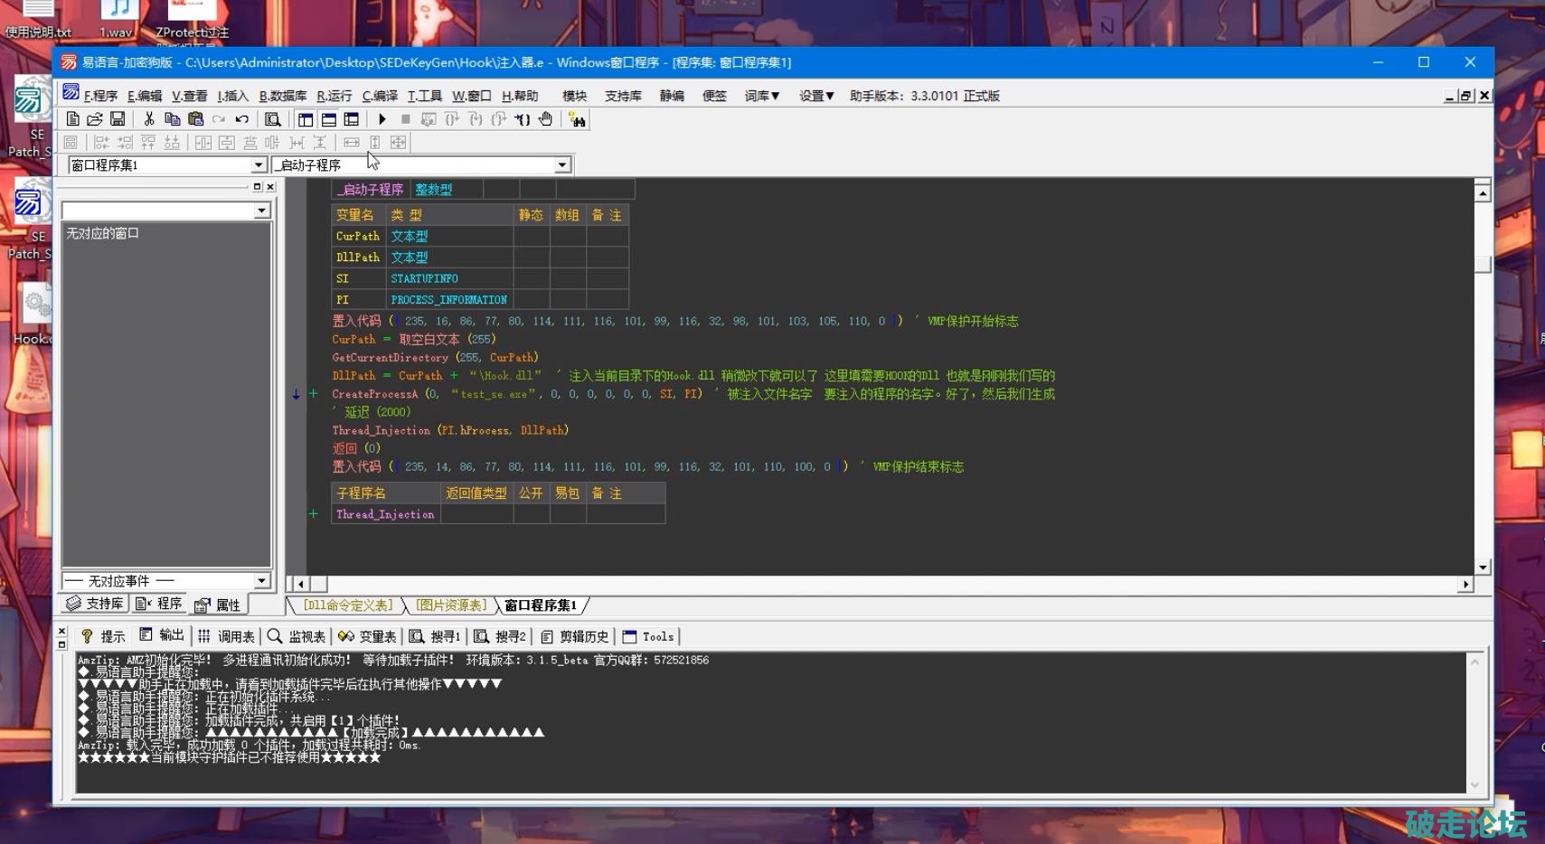Switch to the Dll命令定义表 tab

pos(348,605)
